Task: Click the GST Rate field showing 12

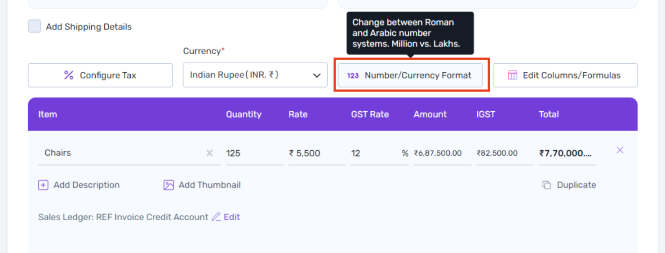Action: [x=380, y=153]
